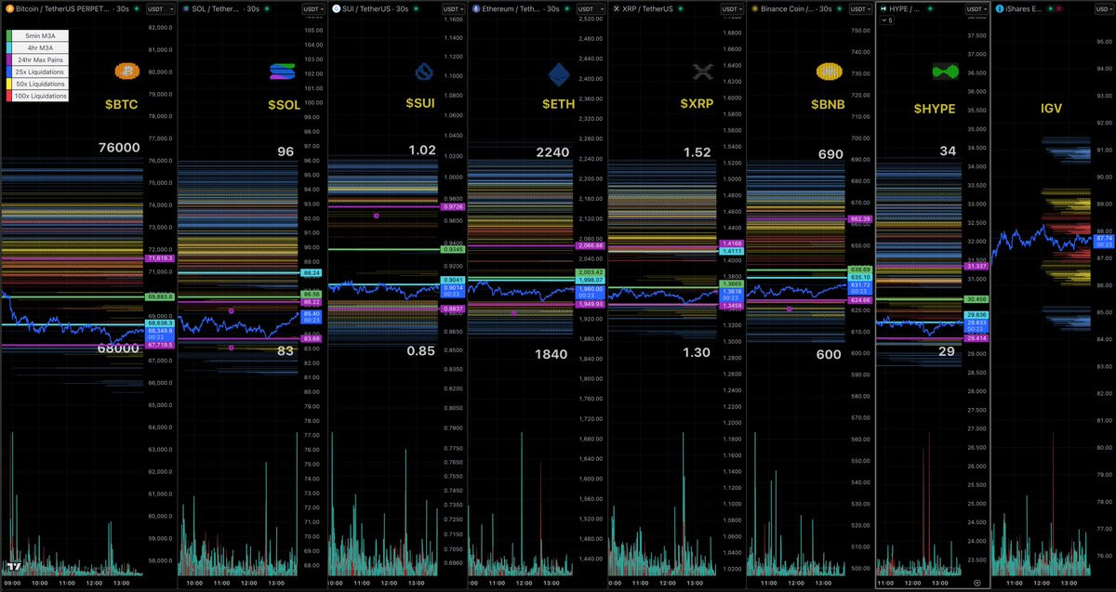Expand the collapsed indicators legend on HYPE chart
Image resolution: width=1116 pixels, height=592 pixels.
(886, 20)
